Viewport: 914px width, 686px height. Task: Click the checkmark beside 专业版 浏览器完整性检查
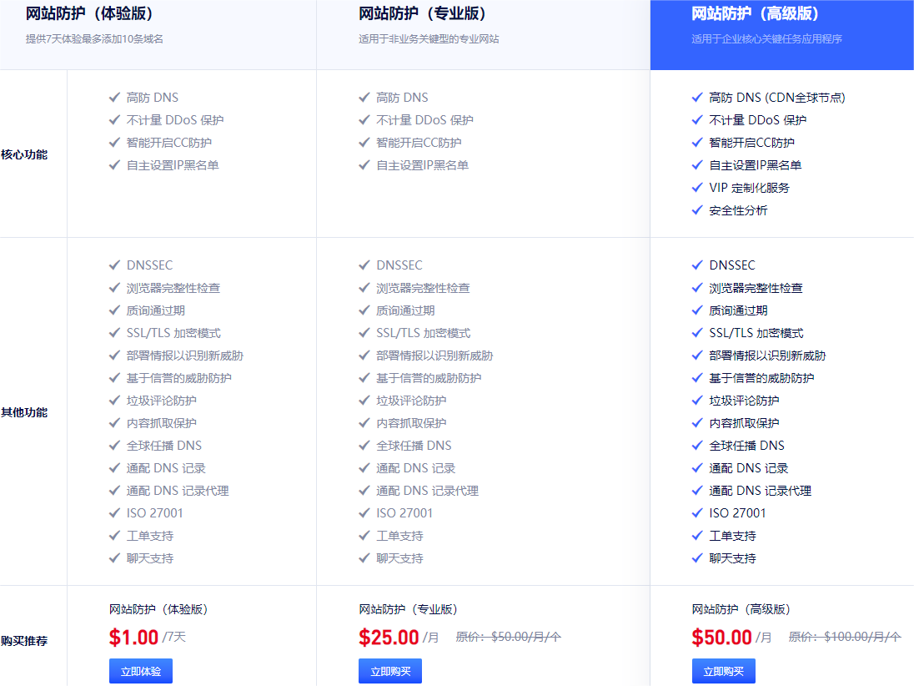[364, 288]
